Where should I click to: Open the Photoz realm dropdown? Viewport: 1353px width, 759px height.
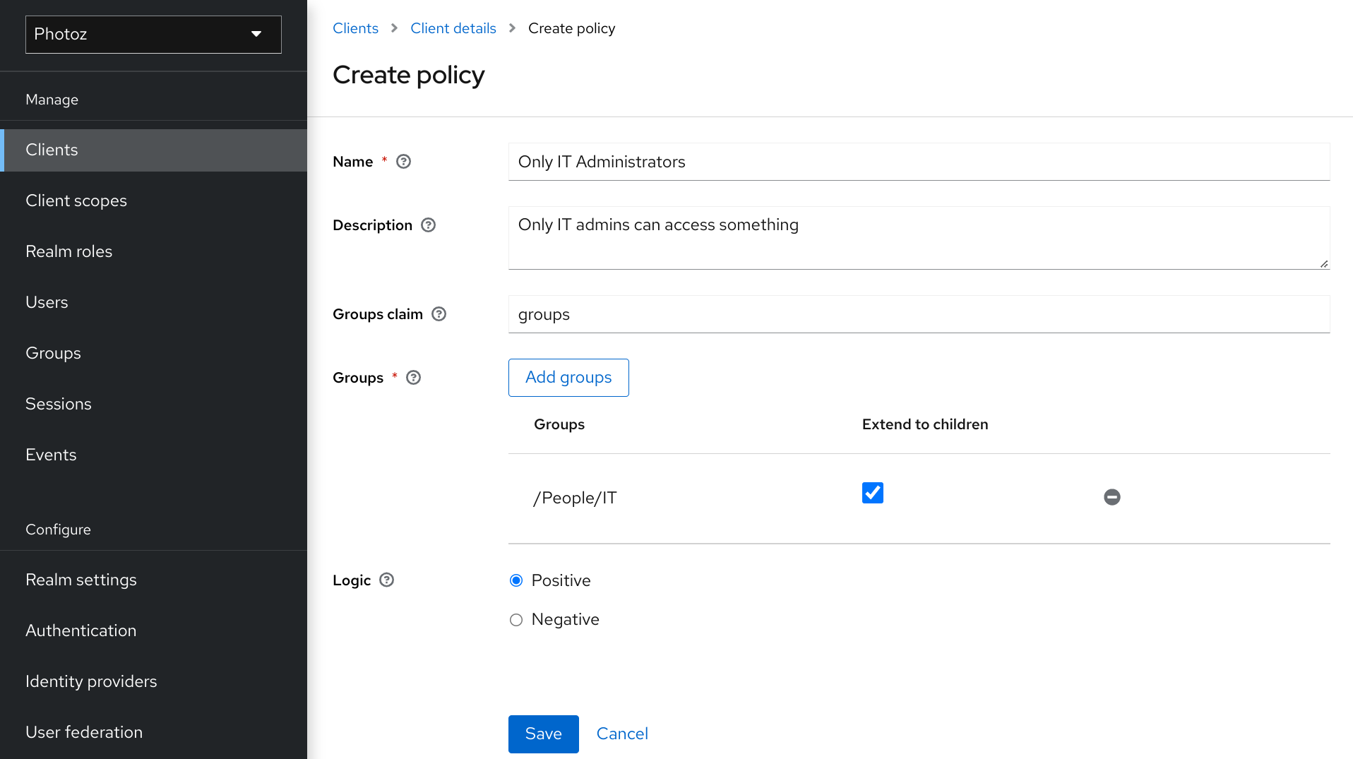pyautogui.click(x=153, y=35)
